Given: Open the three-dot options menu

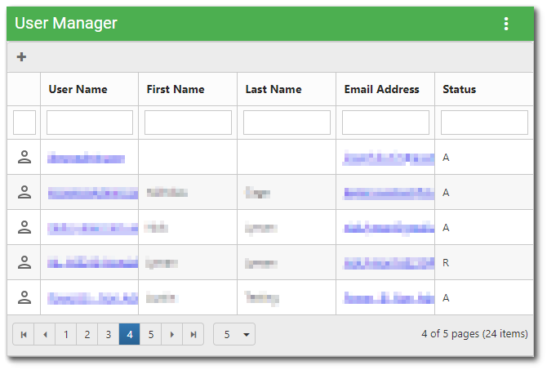Looking at the screenshot, I should tap(506, 24).
